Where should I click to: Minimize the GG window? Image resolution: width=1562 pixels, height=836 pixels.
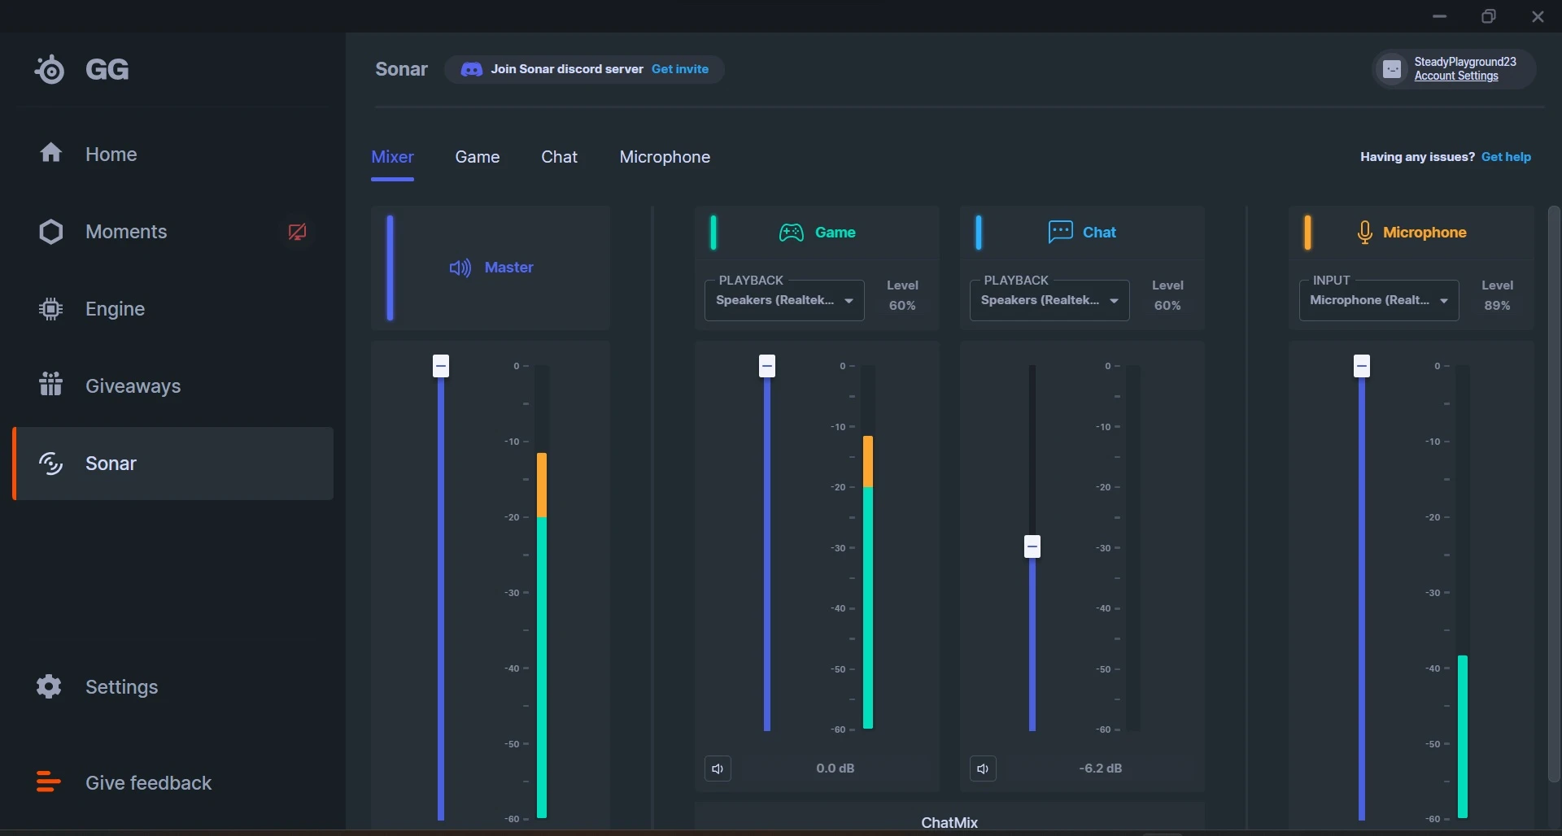(x=1440, y=16)
